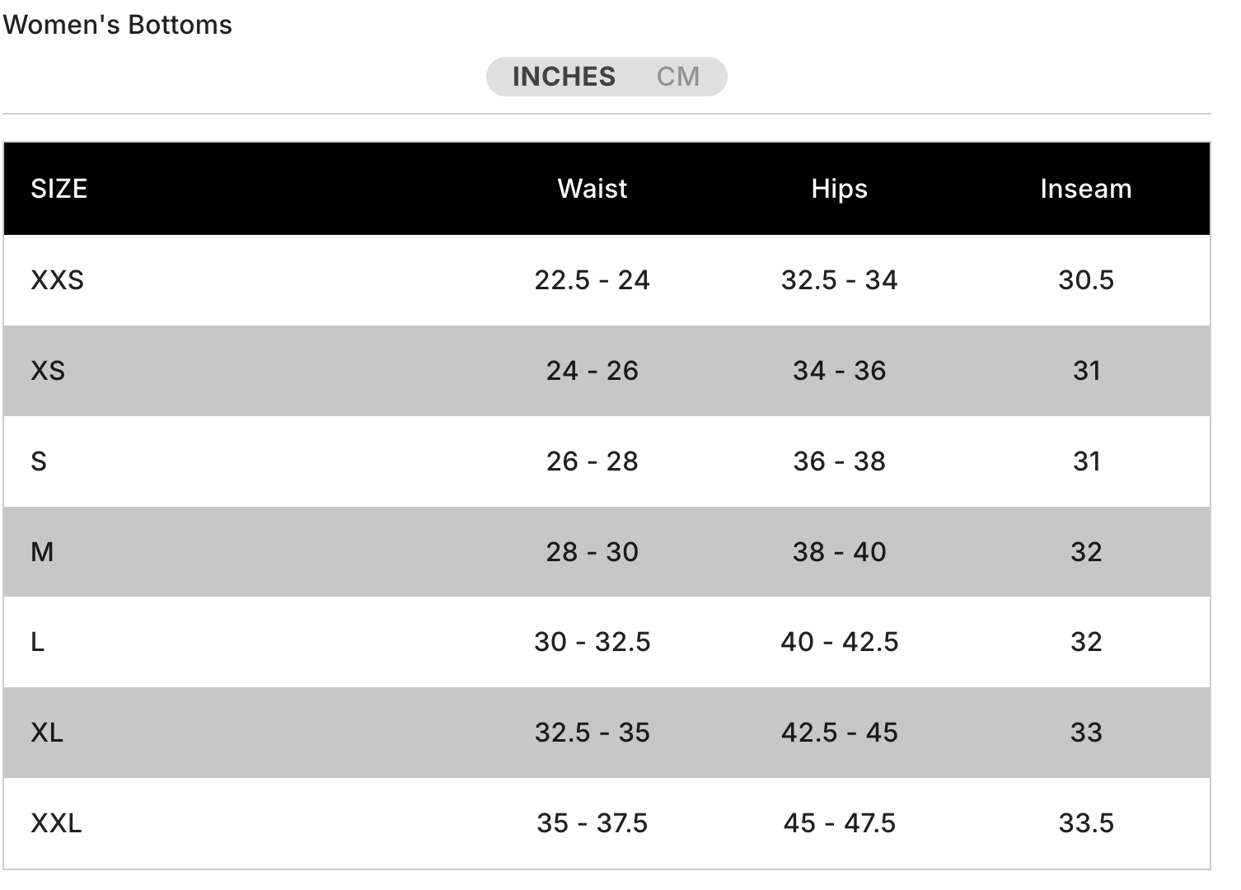Click the L waist value 30 - 32.5
The width and height of the screenshot is (1241, 890).
(592, 642)
